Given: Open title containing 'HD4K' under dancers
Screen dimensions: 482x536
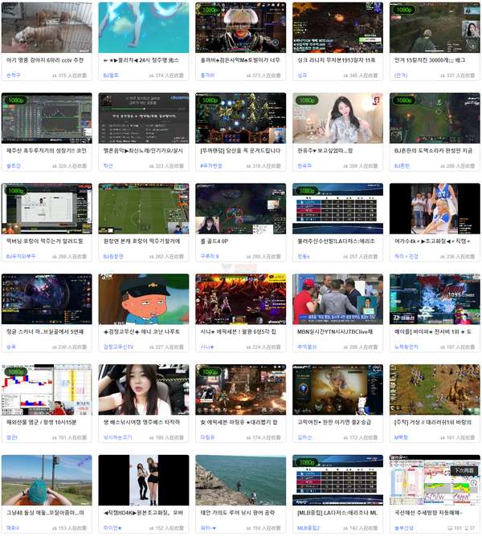Looking at the screenshot, I should click(144, 513).
